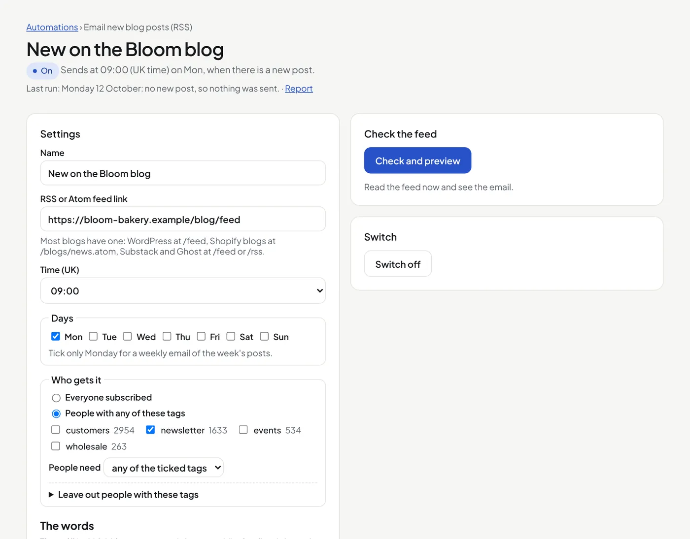Viewport: 690px width, 539px height.
Task: Select the Everyone subscribed radio option
Action: tap(56, 398)
